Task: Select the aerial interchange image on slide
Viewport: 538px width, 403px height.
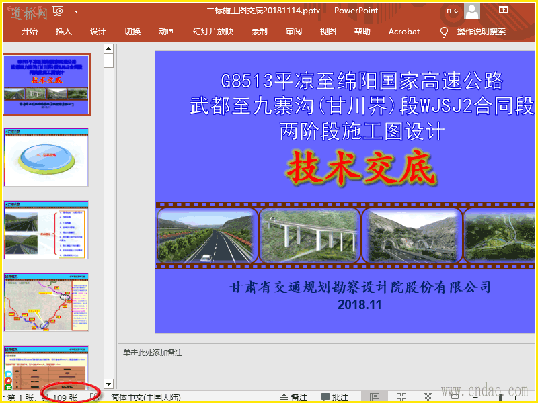Action: click(x=500, y=236)
